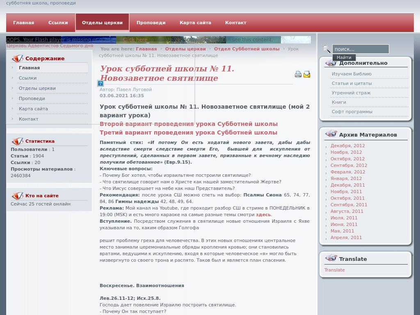
Task: Open the email envelope icon for this article
Action: click(307, 74)
